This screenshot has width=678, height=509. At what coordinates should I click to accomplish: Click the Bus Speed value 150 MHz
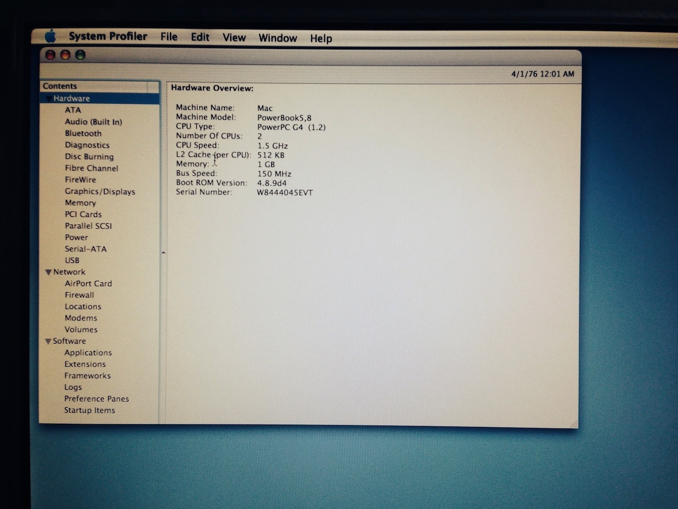point(274,174)
